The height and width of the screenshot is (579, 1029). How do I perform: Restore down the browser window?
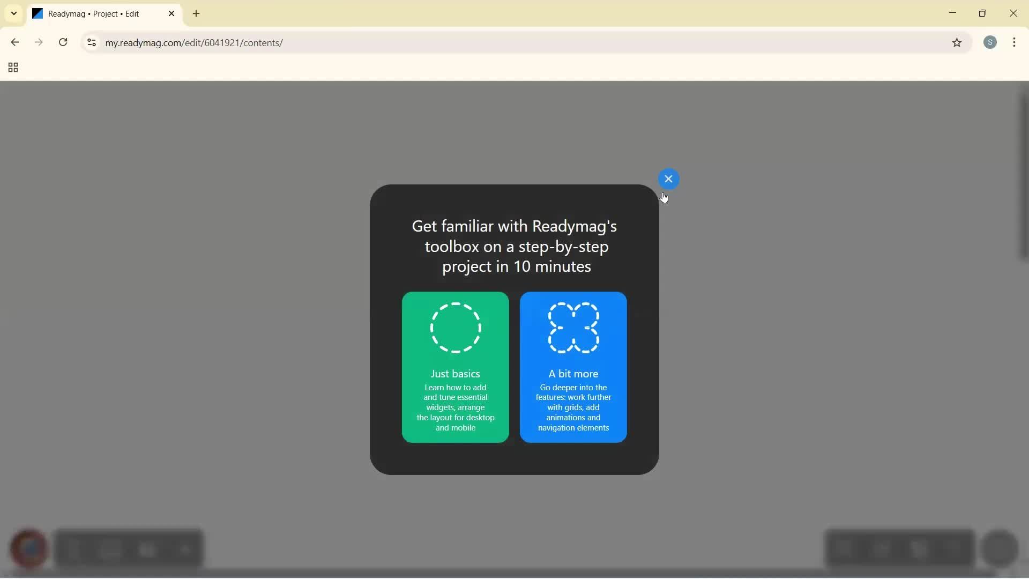coord(982,13)
